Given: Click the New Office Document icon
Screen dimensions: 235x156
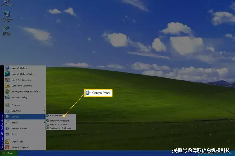Looking at the screenshot, I should (7, 80).
